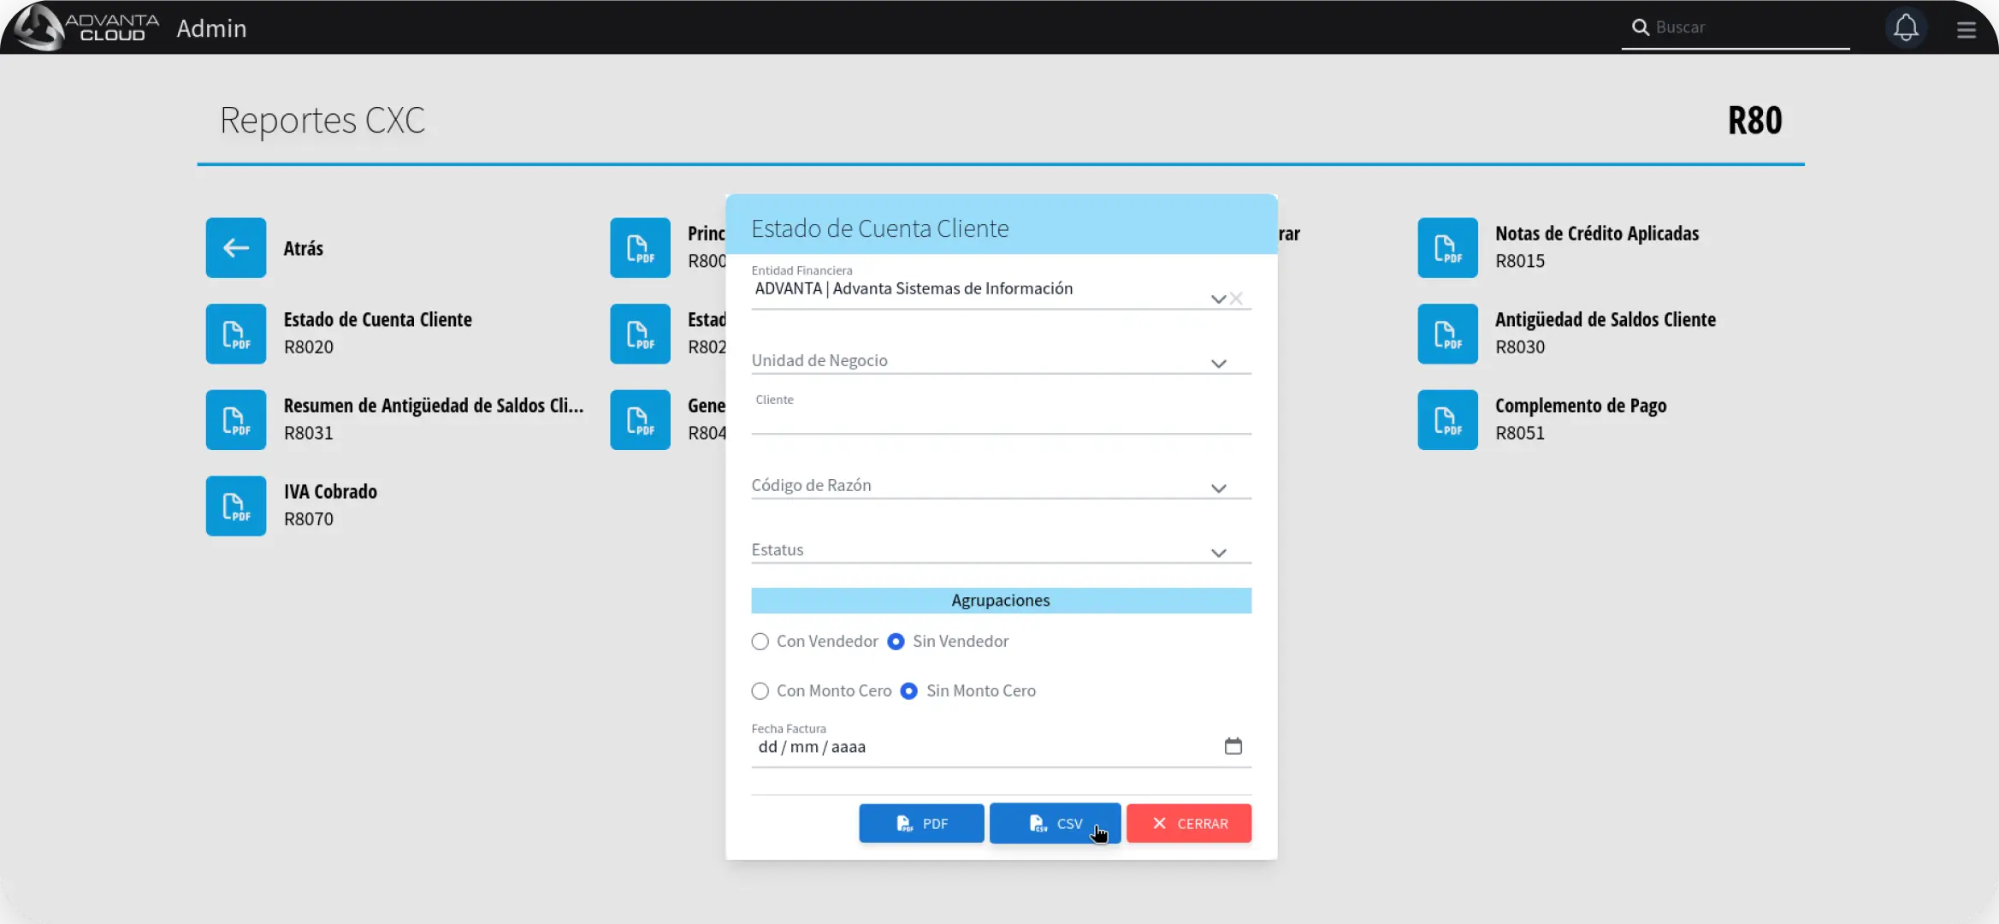Open Antigüedad de Saldos Cliente PDF icon
The height and width of the screenshot is (924, 1999).
pyautogui.click(x=1446, y=334)
